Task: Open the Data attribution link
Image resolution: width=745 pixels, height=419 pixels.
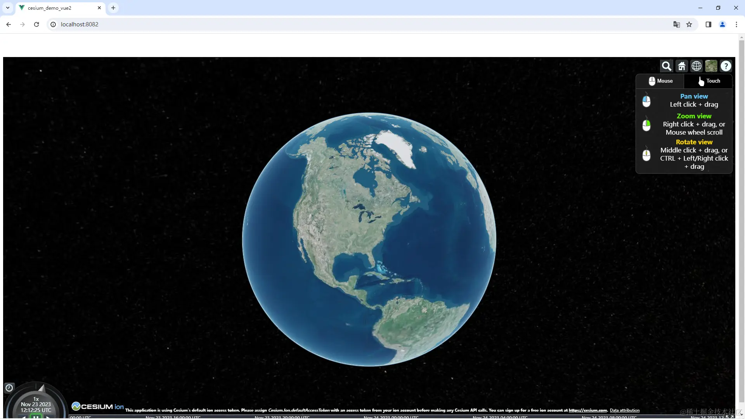Action: (624, 410)
